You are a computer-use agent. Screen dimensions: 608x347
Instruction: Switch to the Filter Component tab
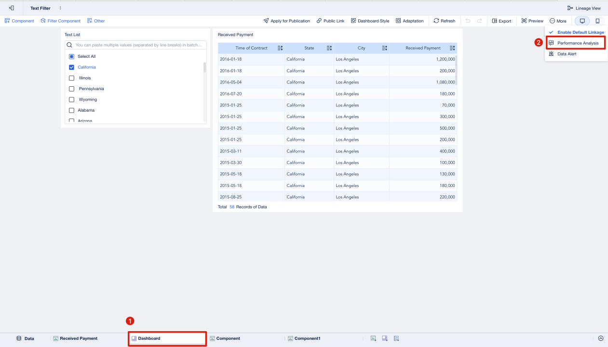[60, 21]
